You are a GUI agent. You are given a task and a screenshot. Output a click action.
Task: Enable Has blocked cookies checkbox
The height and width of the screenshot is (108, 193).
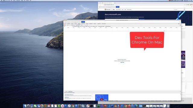click(x=98, y=26)
